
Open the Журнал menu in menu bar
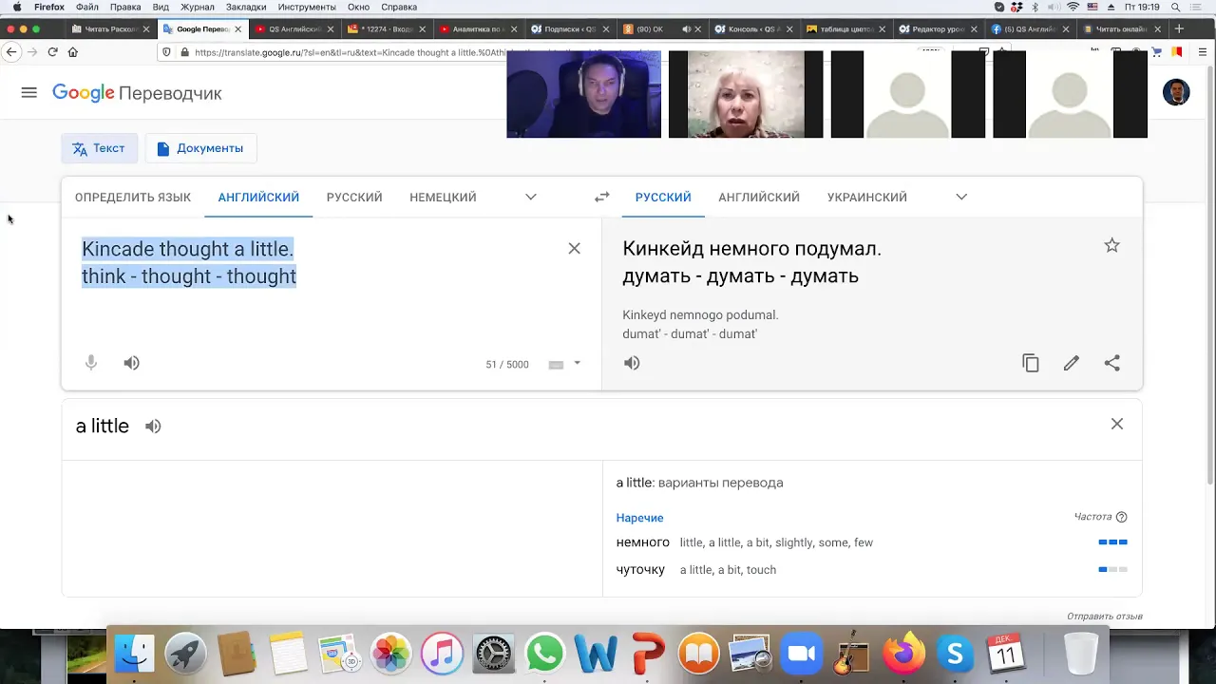pos(198,7)
